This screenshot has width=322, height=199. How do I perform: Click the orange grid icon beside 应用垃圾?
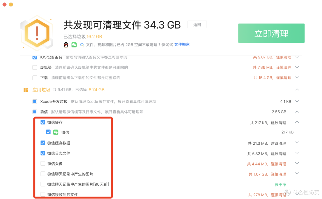point(26,90)
